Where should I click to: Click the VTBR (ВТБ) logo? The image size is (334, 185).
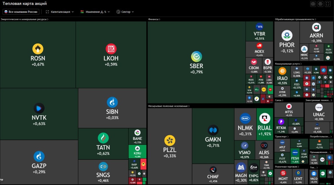coord(259,27)
